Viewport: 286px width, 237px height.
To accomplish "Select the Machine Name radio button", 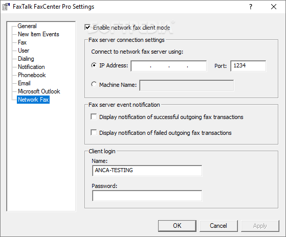I will (94, 84).
